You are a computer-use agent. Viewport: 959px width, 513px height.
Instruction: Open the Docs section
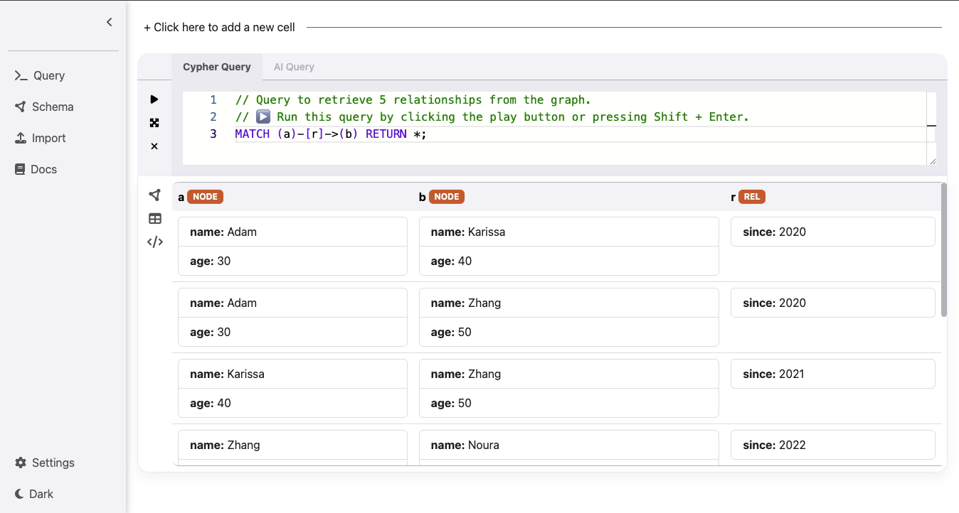tap(43, 169)
